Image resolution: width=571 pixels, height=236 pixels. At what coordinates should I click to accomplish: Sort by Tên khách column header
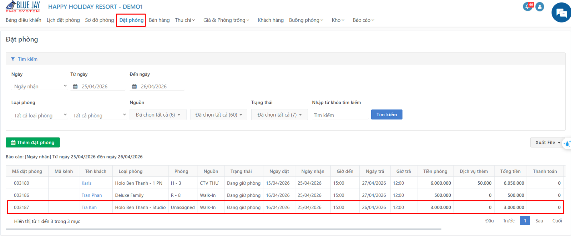96,171
